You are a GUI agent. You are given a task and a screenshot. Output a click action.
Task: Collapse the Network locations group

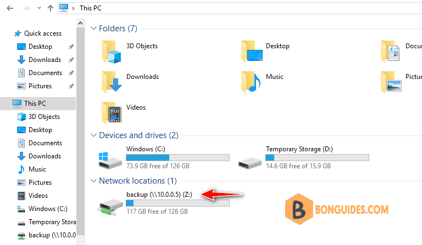coord(93,181)
